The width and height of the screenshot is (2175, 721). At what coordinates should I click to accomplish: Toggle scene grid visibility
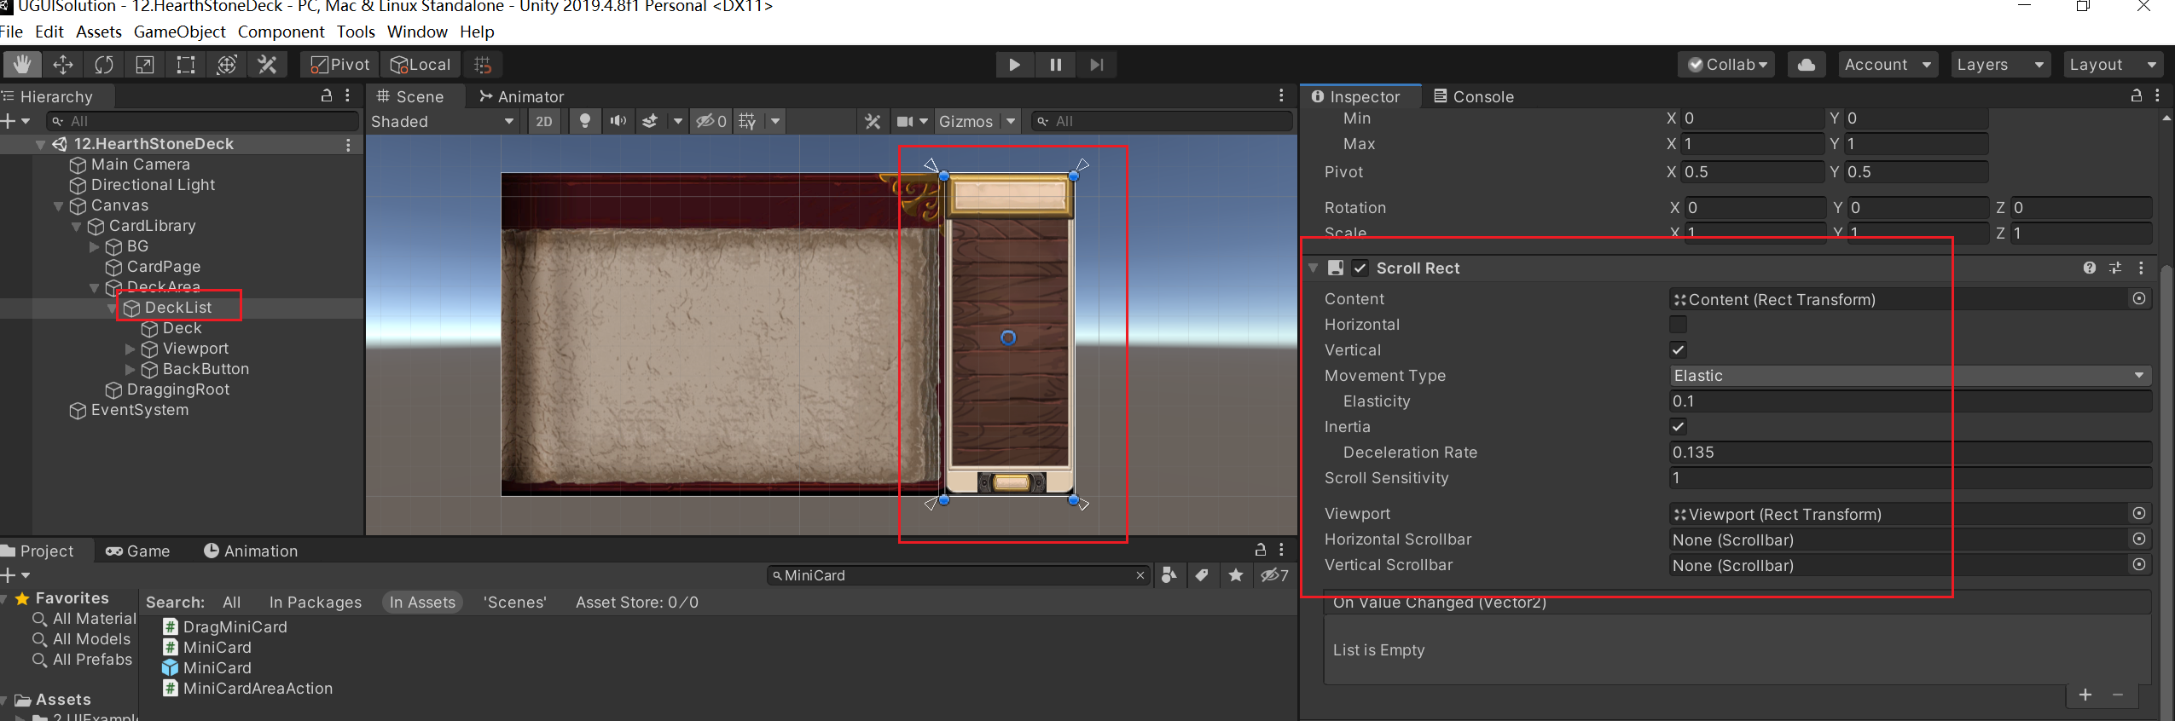(x=748, y=121)
